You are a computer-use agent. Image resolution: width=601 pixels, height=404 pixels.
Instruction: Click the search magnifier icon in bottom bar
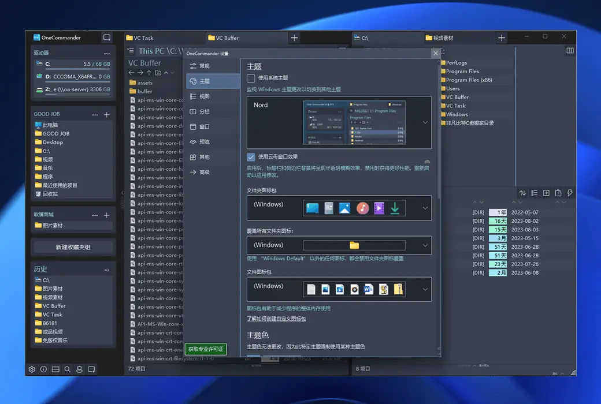[x=68, y=369]
